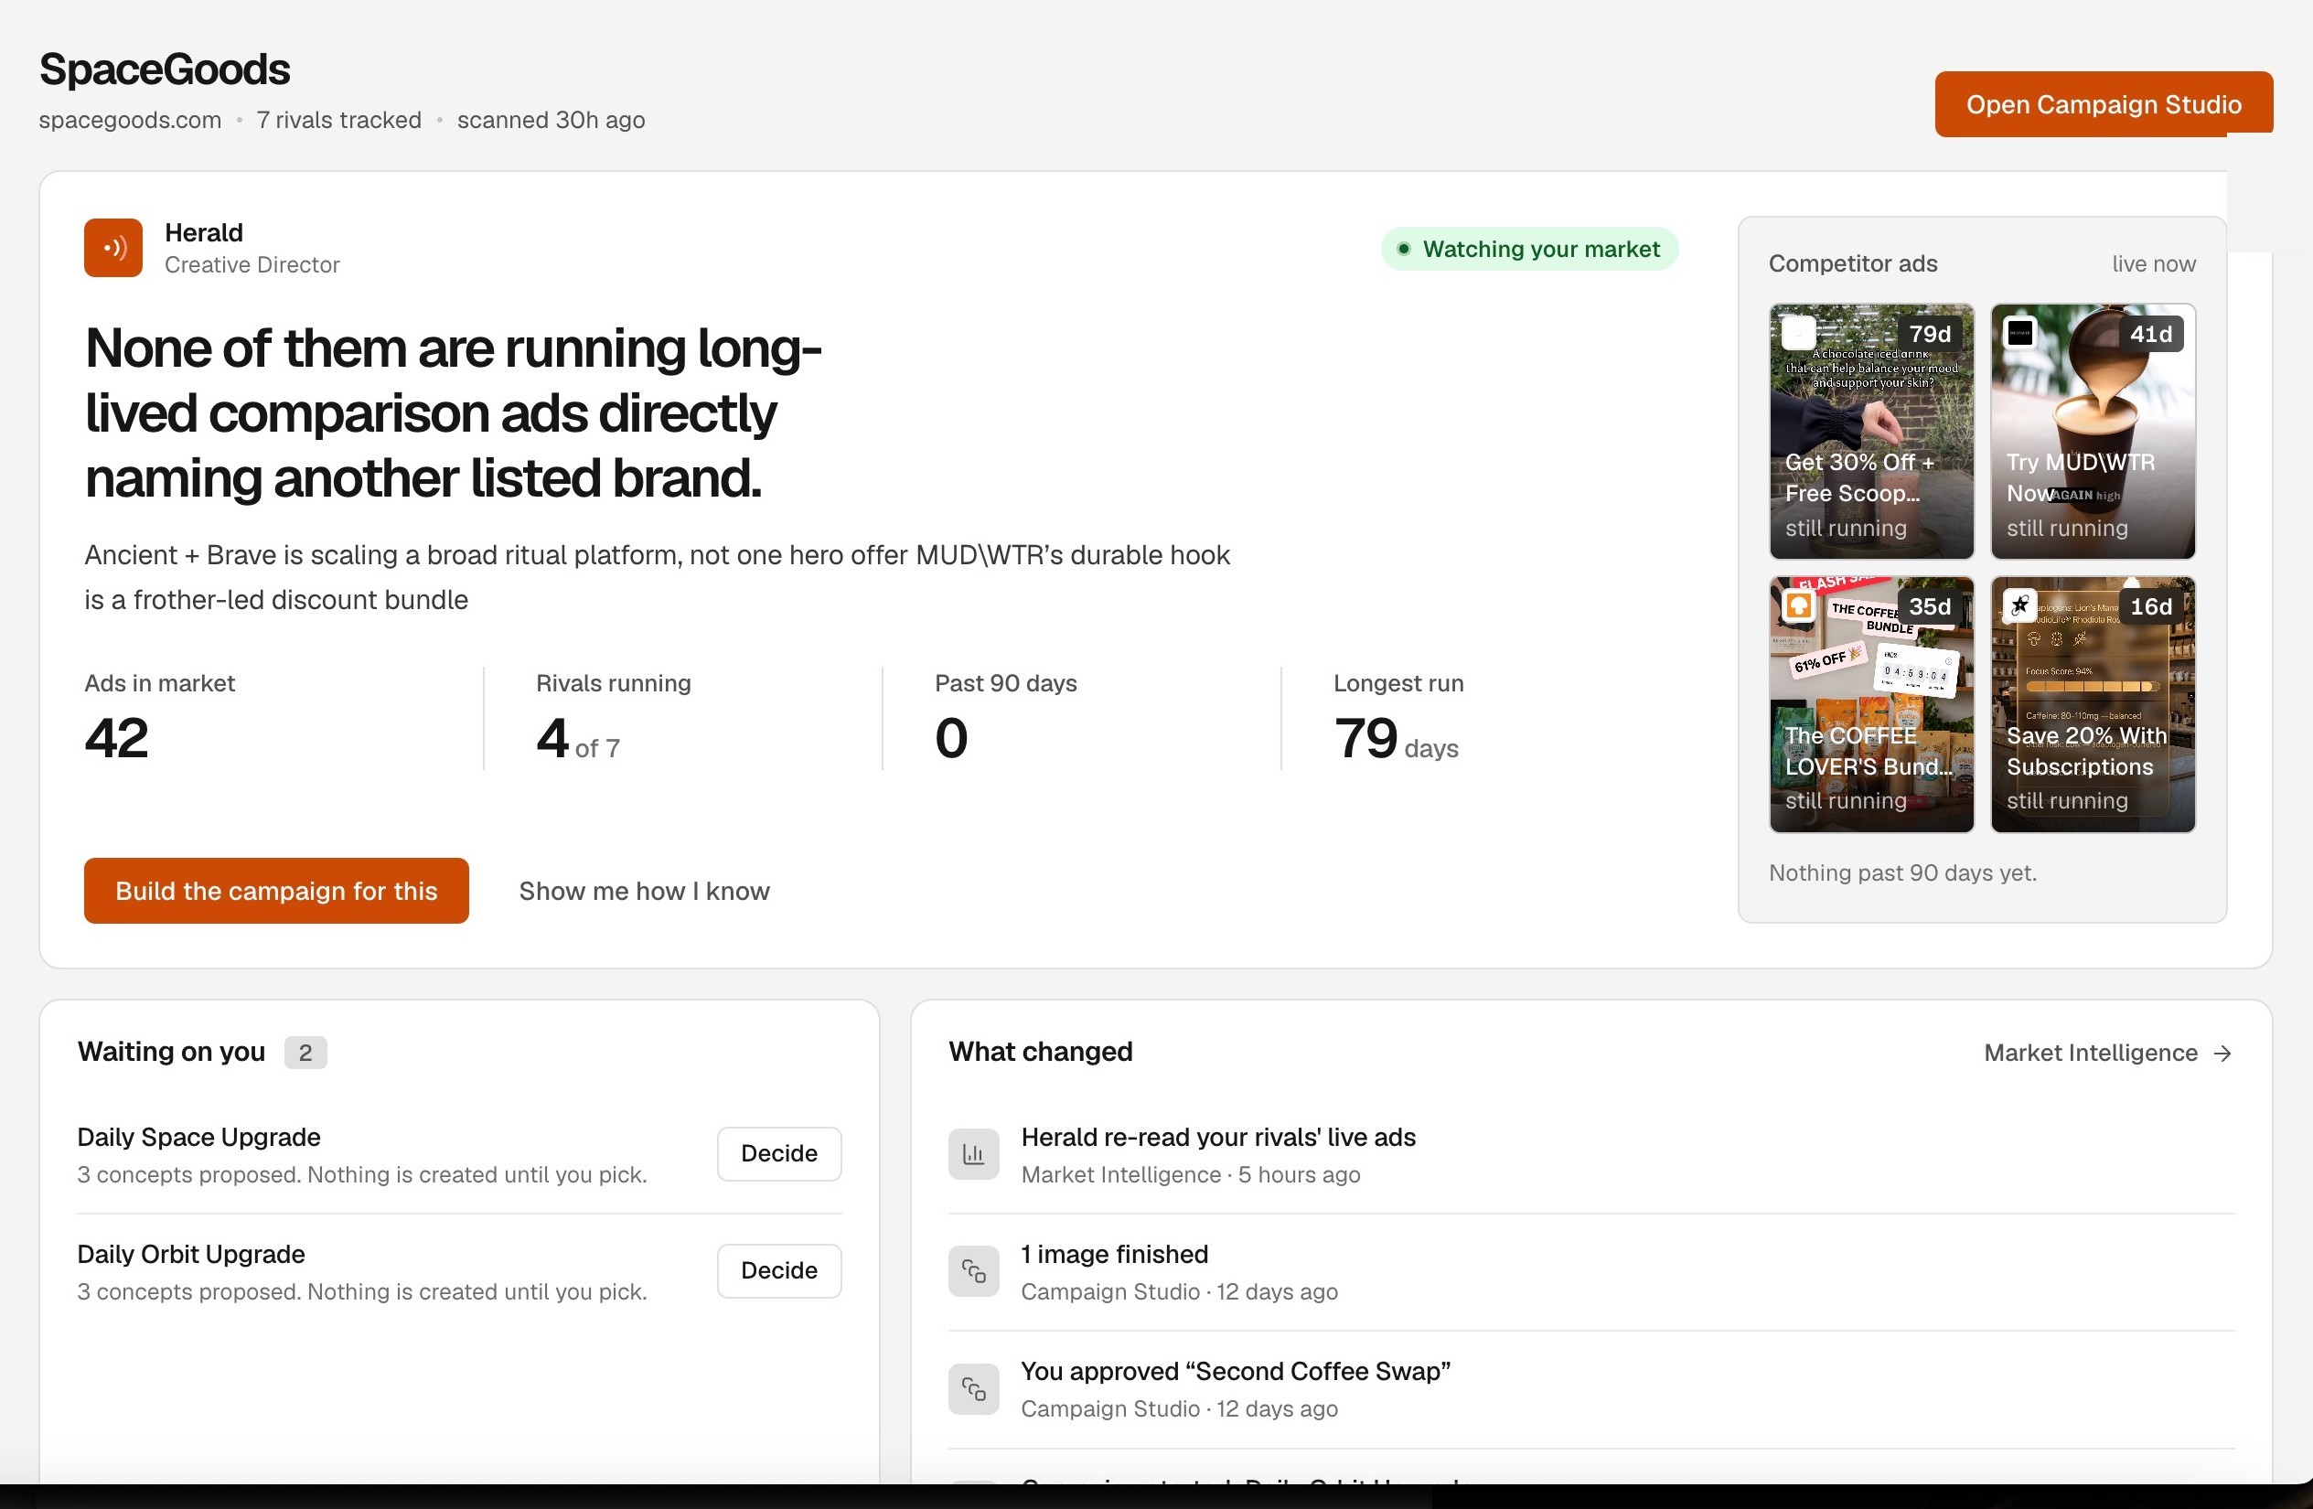Click the icon beside '1 image finished'
The height and width of the screenshot is (1509, 2313).
(973, 1271)
